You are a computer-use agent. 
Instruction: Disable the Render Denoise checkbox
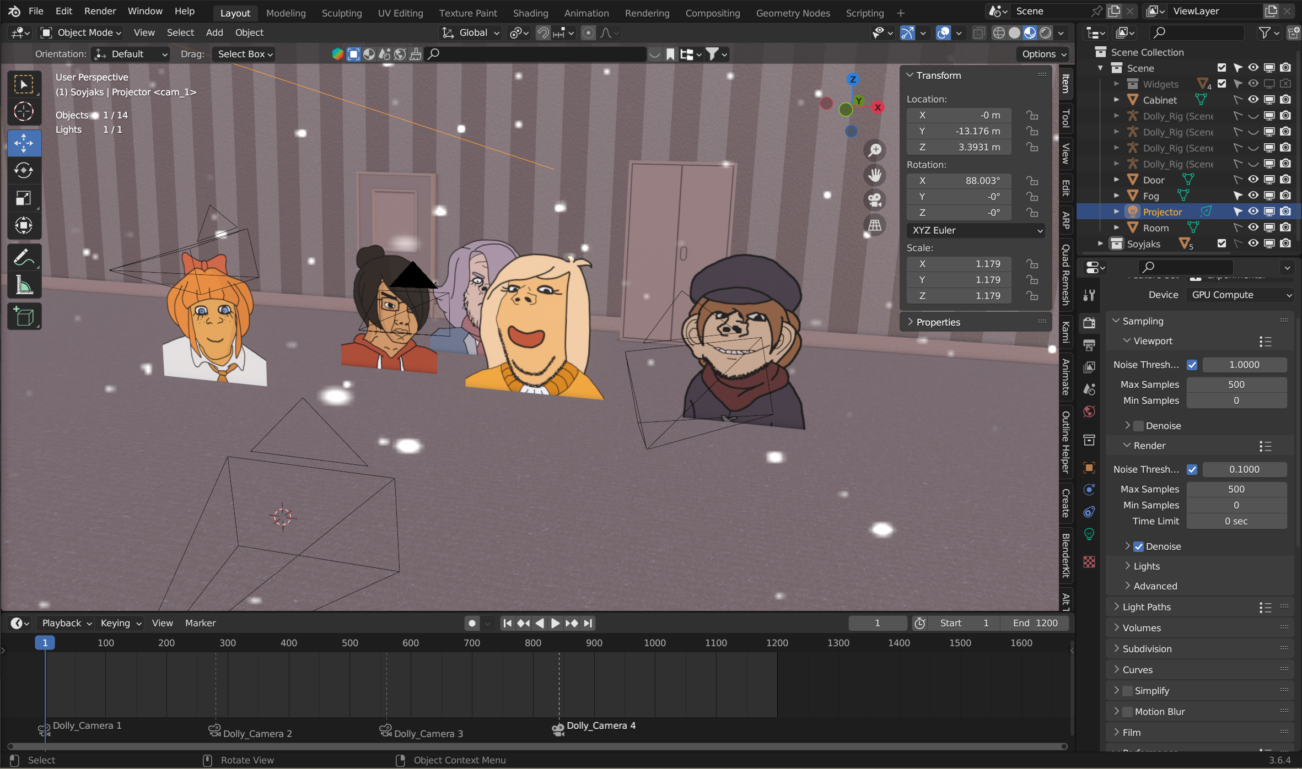pyautogui.click(x=1138, y=546)
